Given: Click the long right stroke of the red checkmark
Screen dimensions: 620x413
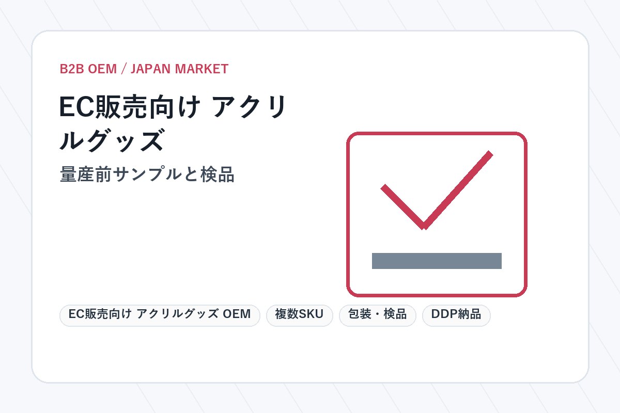Looking at the screenshot, I should [457, 189].
